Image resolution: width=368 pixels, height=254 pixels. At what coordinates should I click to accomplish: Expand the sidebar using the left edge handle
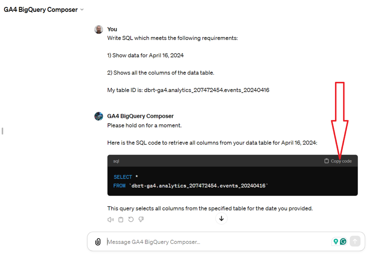click(x=2, y=131)
